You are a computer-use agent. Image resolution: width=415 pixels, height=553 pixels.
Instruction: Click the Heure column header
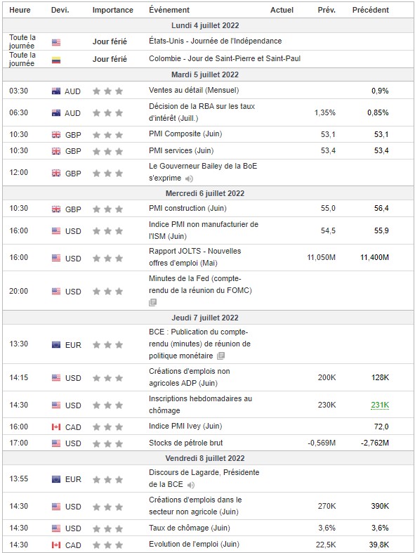(x=20, y=10)
